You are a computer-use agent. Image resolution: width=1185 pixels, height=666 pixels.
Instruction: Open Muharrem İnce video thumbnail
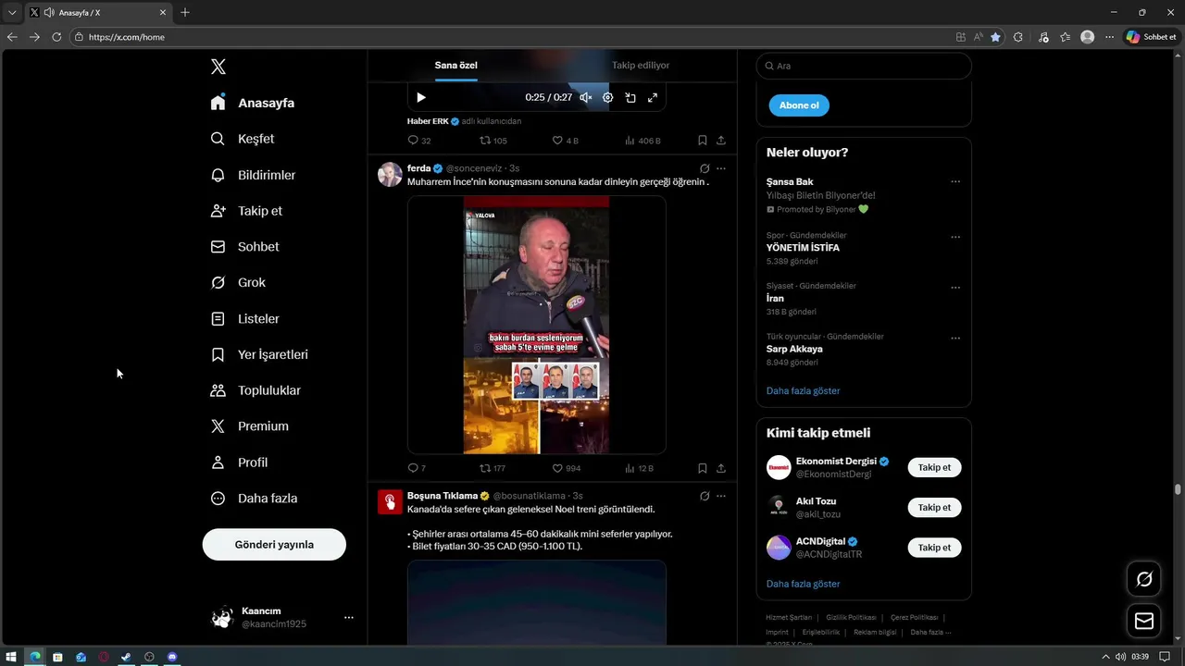point(537,325)
